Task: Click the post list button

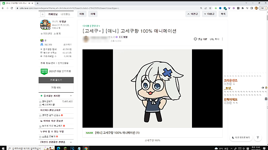Action: [x=223, y=14]
